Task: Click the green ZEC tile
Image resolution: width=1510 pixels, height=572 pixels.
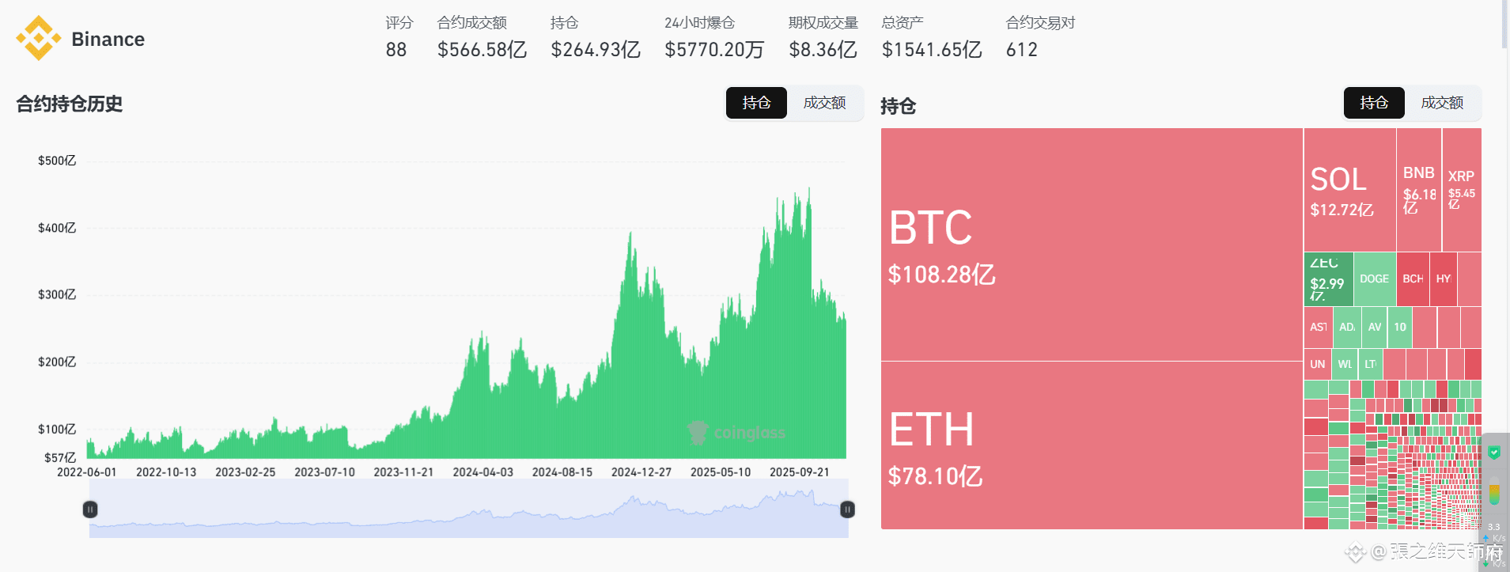Action: point(1328,279)
